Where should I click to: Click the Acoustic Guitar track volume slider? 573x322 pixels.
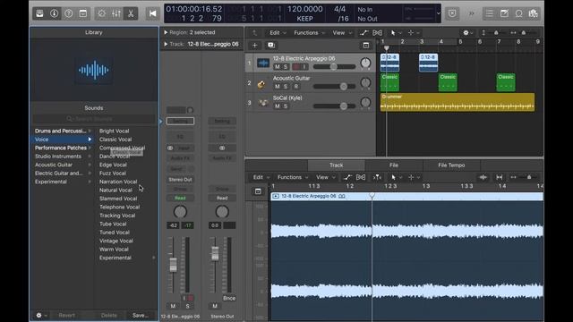[334, 87]
